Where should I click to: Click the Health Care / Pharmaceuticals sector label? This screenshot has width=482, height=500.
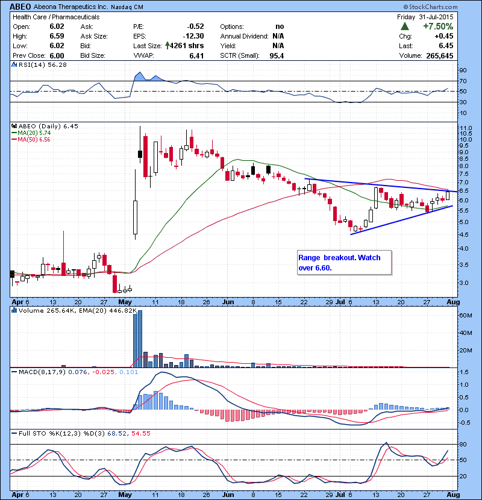(x=56, y=17)
